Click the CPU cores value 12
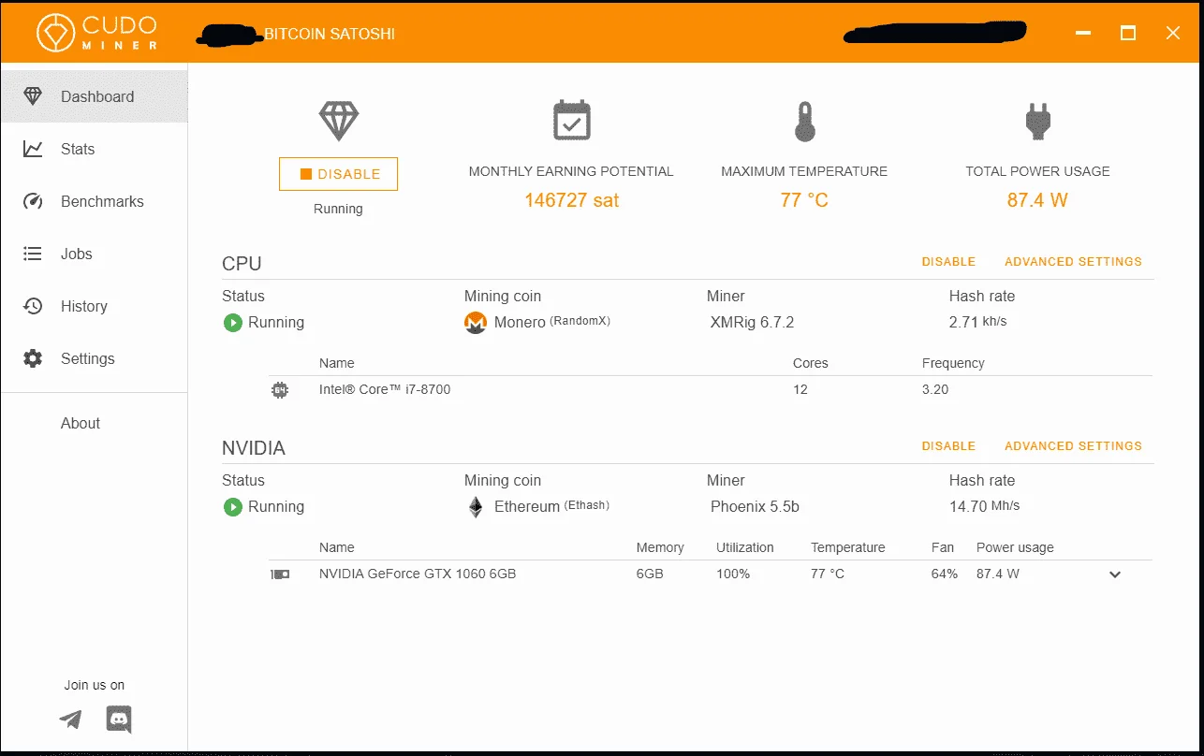The image size is (1204, 756). 800,389
